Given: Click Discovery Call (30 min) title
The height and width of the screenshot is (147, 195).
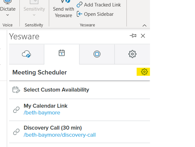Looking at the screenshot, I should click(x=53, y=128).
